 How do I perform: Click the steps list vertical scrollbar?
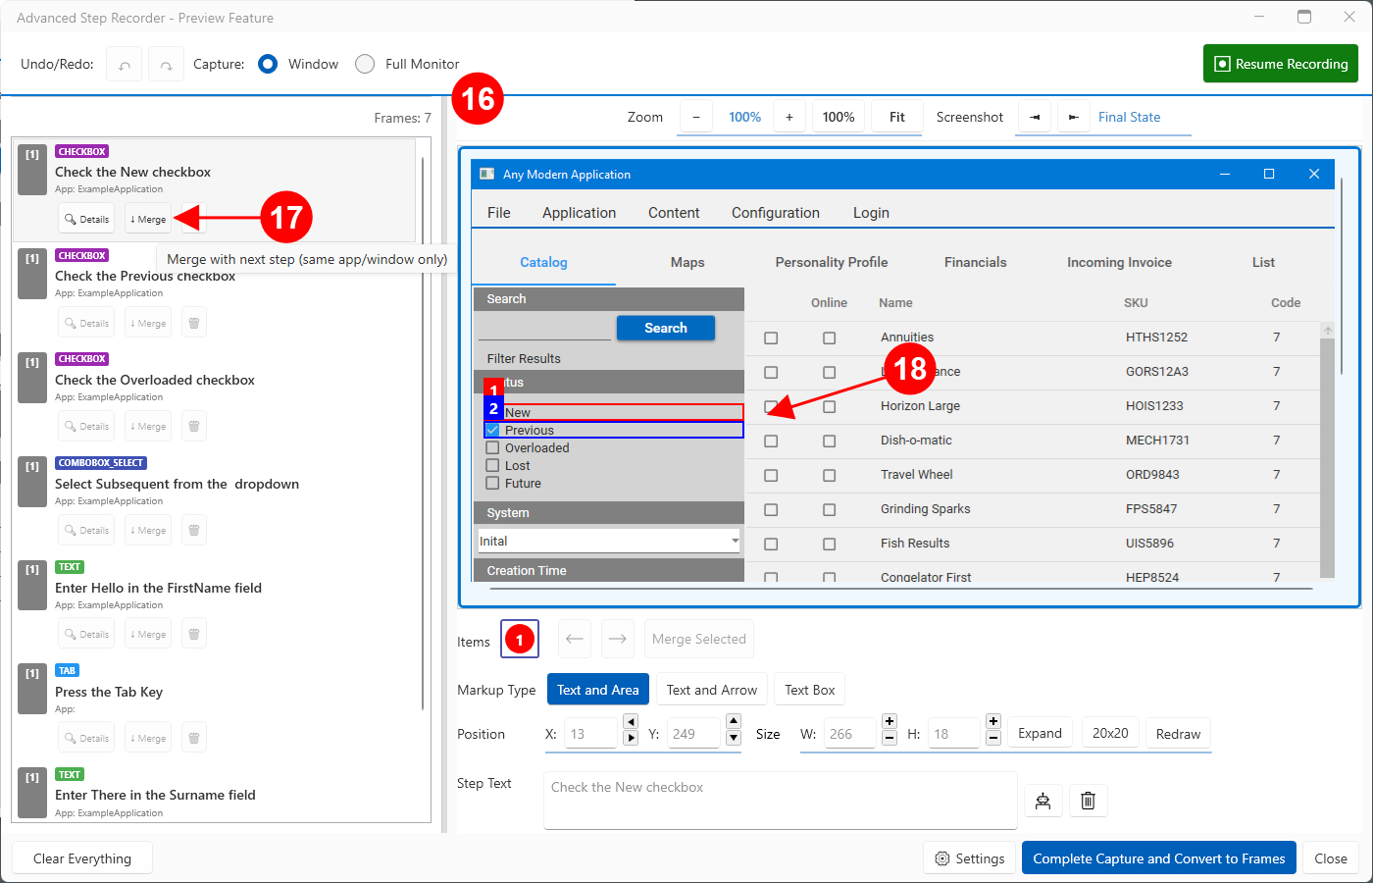423,432
